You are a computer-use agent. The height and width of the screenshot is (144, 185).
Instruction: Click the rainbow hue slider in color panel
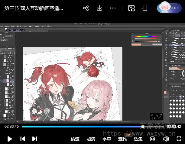(146, 37)
